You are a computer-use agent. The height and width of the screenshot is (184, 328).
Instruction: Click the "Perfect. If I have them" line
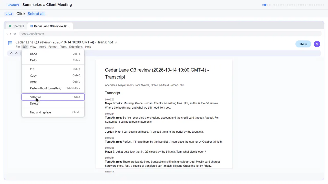(x=164, y=142)
